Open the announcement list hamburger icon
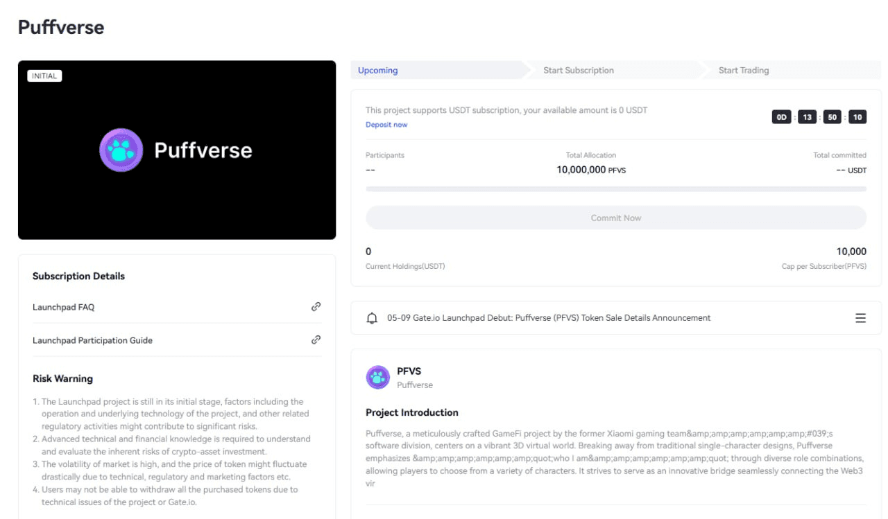888x519 pixels. (860, 318)
